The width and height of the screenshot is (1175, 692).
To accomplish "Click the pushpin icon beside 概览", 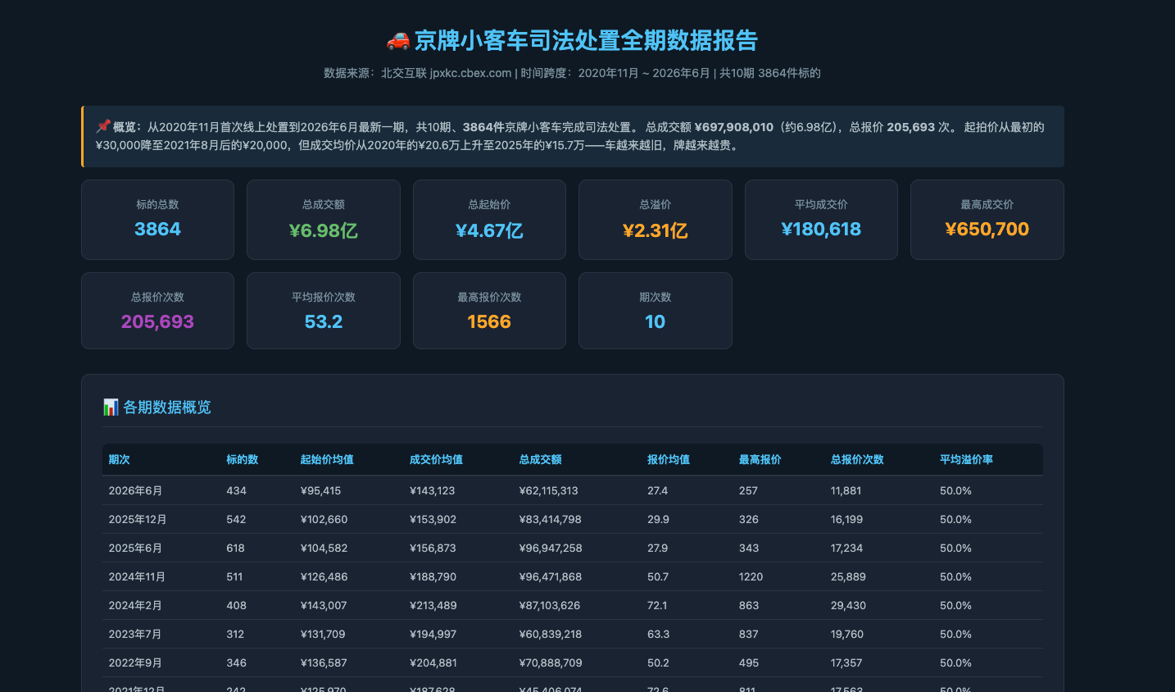I will pos(102,127).
